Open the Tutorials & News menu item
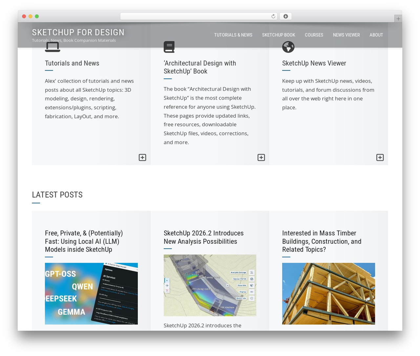 tap(233, 35)
